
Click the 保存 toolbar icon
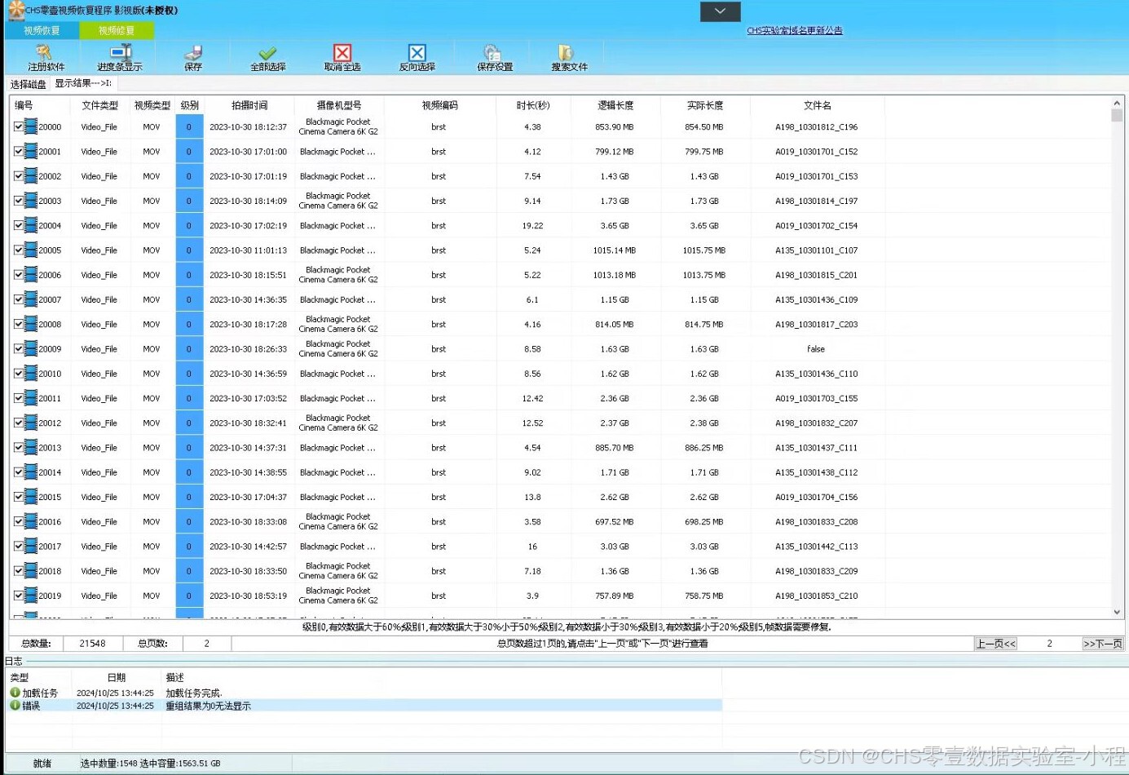193,53
